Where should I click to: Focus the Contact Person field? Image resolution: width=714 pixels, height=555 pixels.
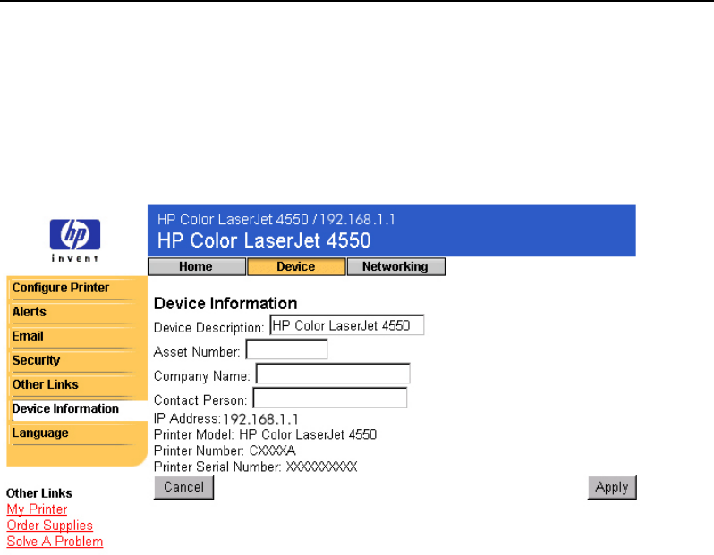pos(329,398)
